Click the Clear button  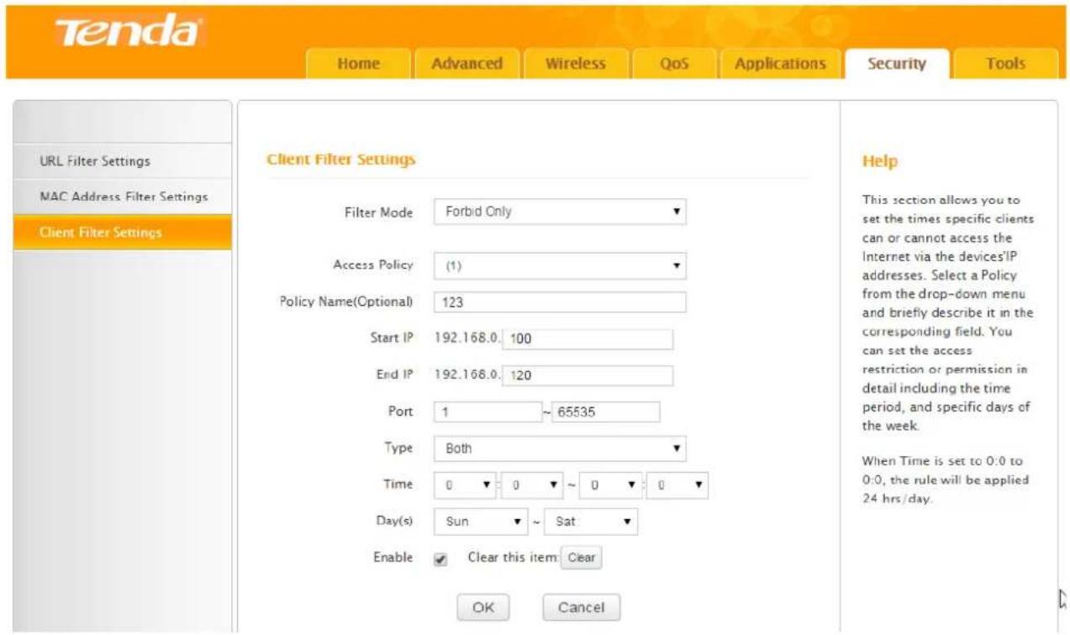pos(582,558)
